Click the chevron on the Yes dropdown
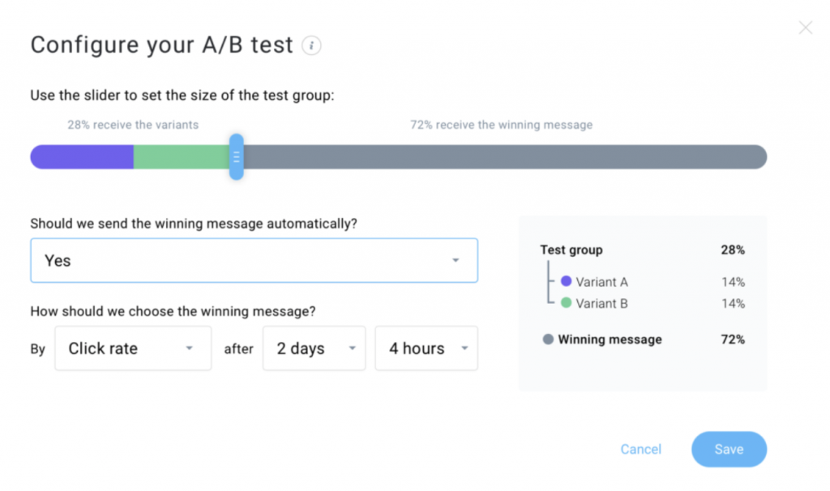Image resolution: width=830 pixels, height=491 pixels. click(455, 260)
